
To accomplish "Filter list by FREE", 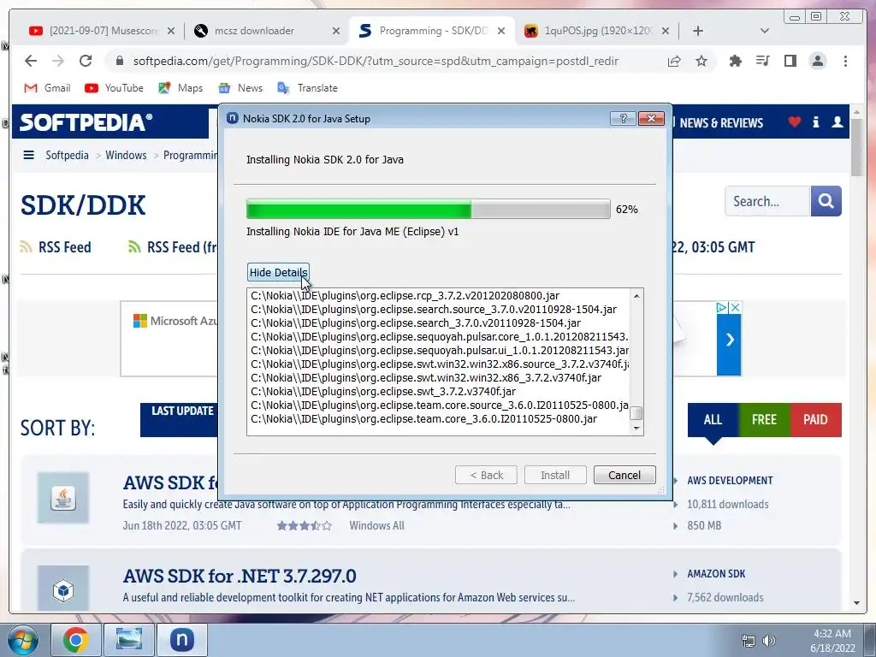I will [764, 419].
